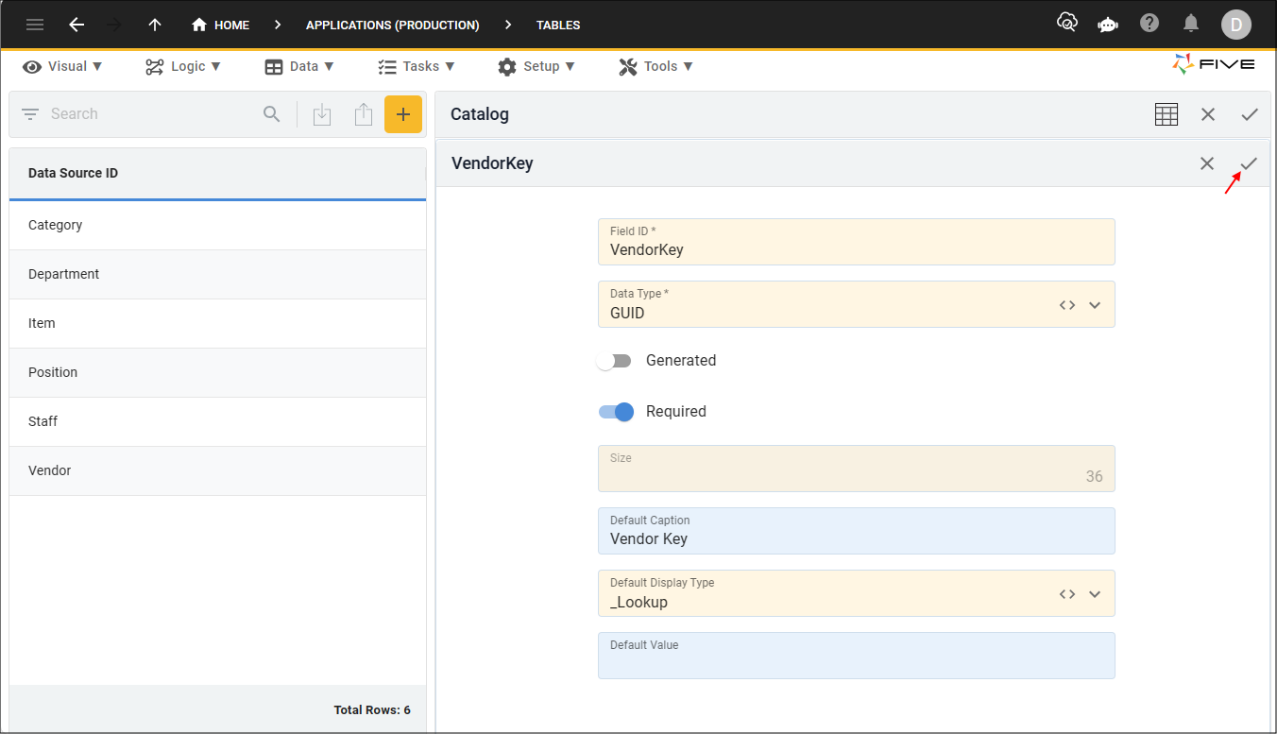Expand the Data Type dropdown arrow
This screenshot has width=1277, height=734.
coord(1095,305)
